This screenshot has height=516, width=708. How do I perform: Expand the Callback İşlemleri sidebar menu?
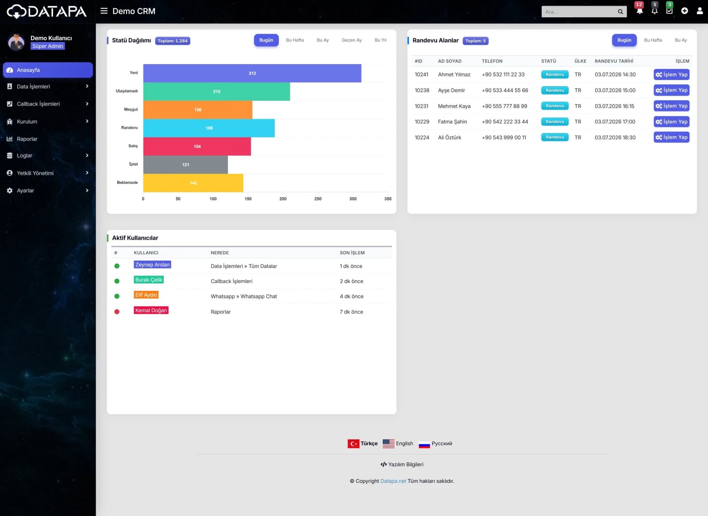(48, 104)
